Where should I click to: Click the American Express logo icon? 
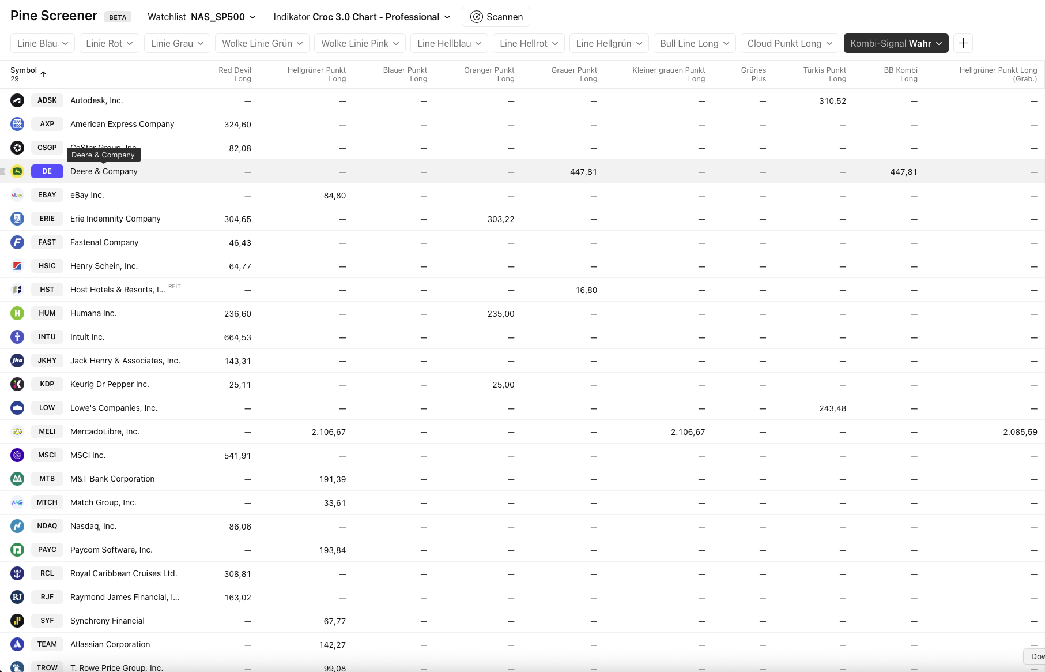click(17, 124)
